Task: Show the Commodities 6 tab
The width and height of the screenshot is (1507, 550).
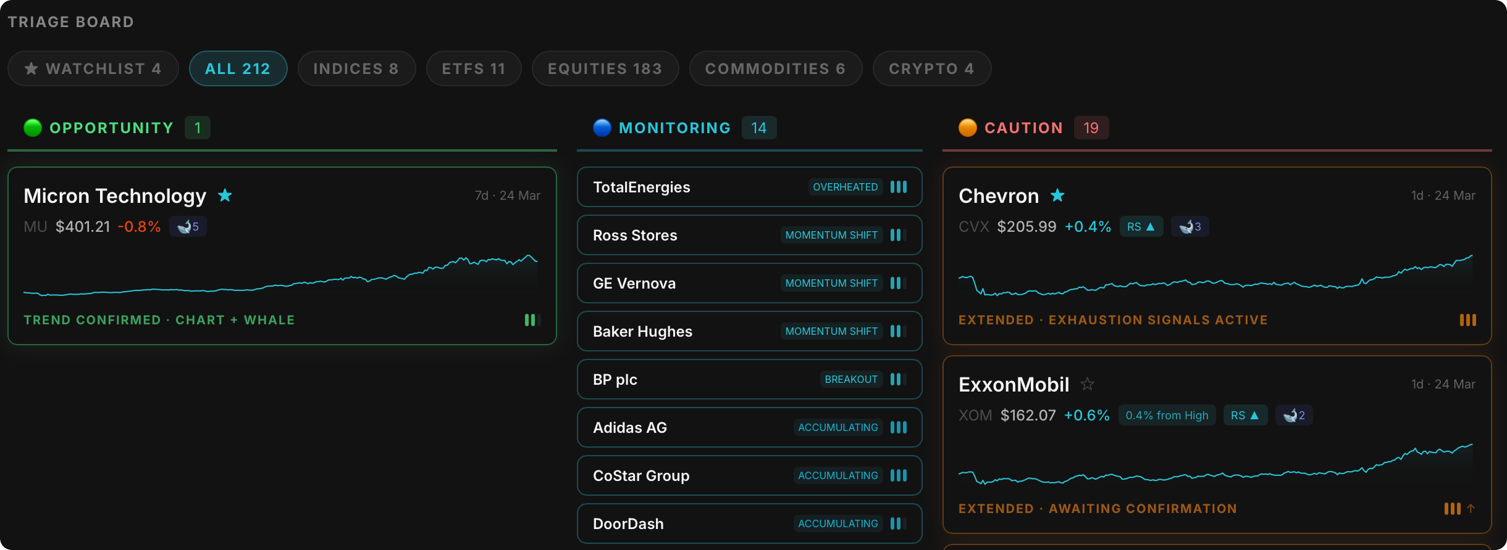Action: (776, 68)
